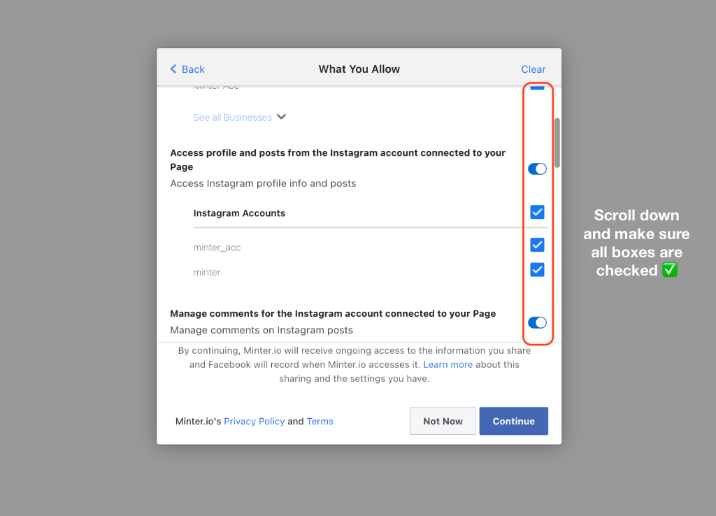Click the blue Continue button
Image resolution: width=716 pixels, height=516 pixels.
coord(514,421)
